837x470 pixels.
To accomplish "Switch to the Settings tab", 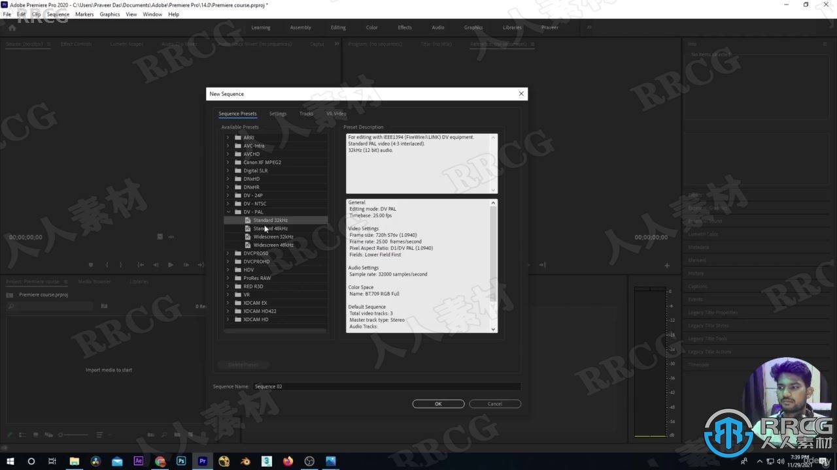I will coord(278,114).
